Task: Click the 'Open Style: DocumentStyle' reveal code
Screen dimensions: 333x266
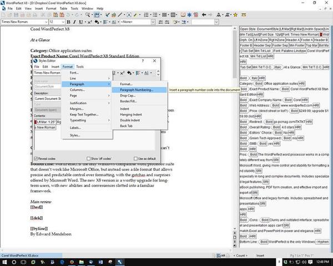Action: [259, 29]
